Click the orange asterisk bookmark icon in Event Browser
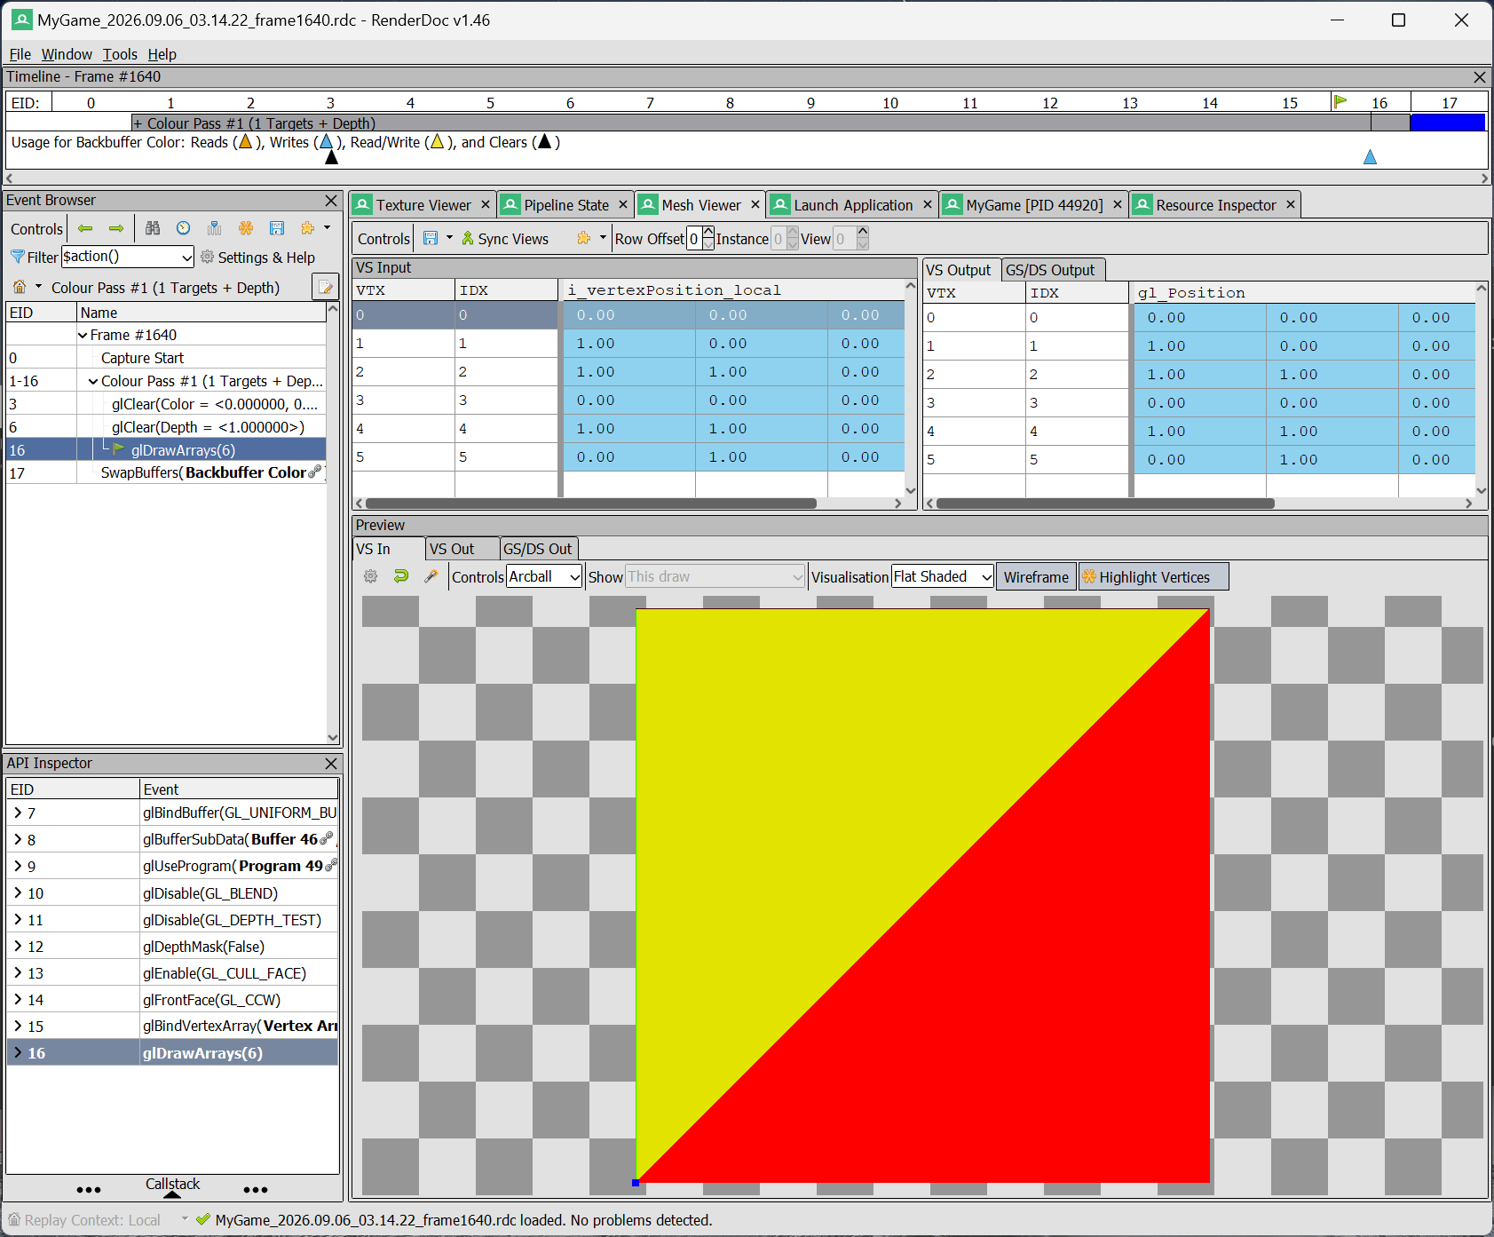Image resolution: width=1494 pixels, height=1237 pixels. (x=246, y=228)
